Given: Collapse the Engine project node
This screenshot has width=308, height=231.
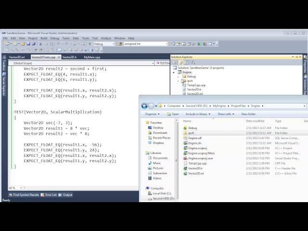Looking at the screenshot, I should [x=174, y=72].
